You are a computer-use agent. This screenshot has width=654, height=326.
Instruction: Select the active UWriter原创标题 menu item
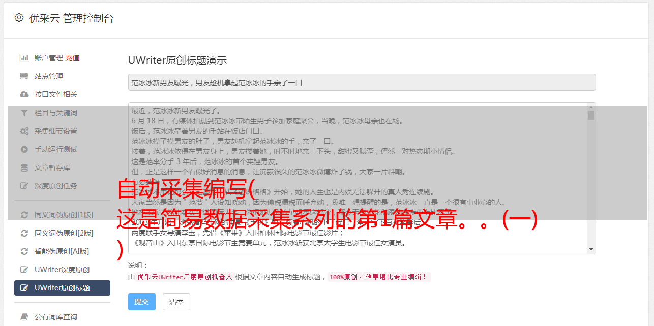62,288
